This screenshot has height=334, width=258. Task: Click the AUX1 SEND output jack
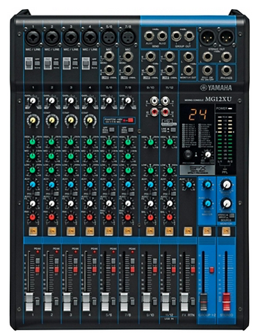point(149,36)
